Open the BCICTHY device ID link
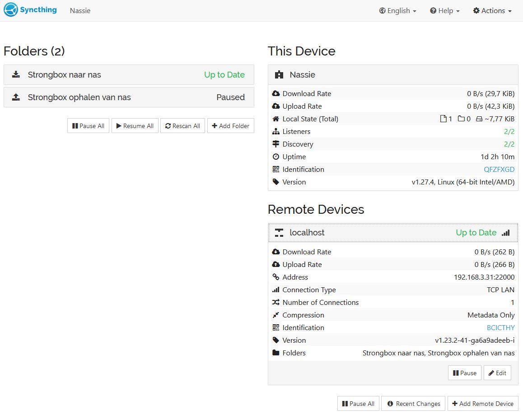This screenshot has width=523, height=414. [501, 327]
